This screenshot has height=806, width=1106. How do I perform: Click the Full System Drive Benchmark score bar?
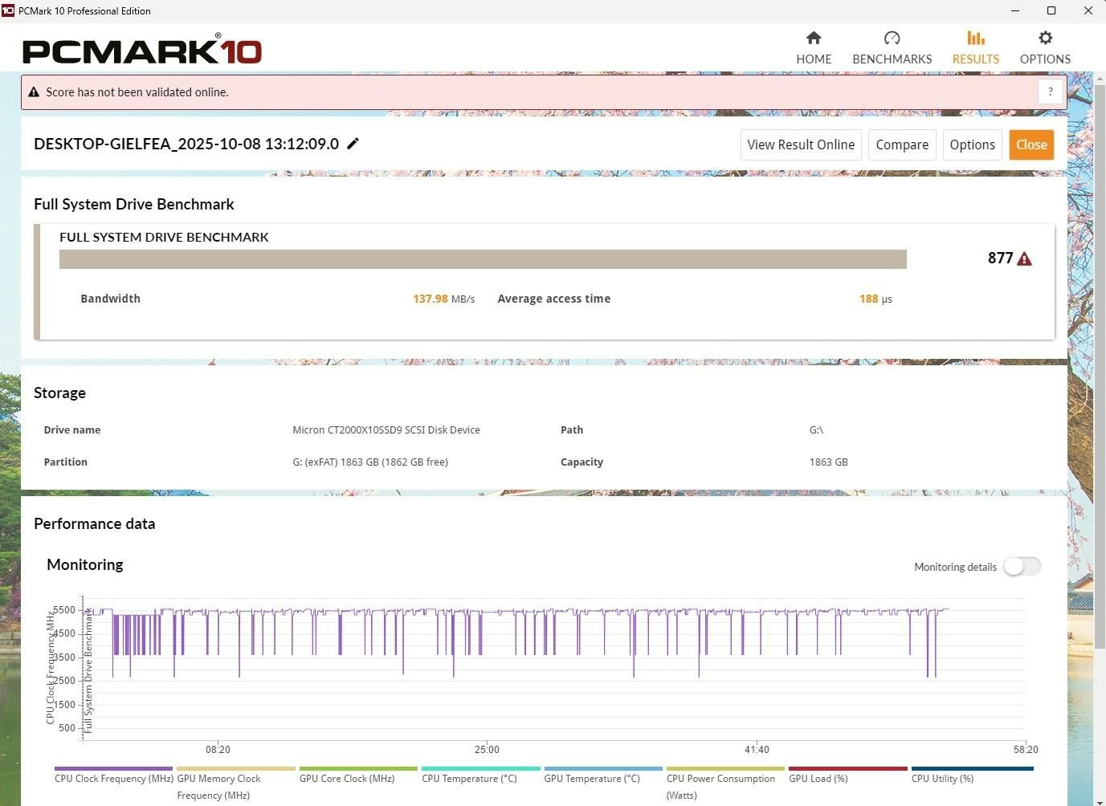(x=483, y=259)
